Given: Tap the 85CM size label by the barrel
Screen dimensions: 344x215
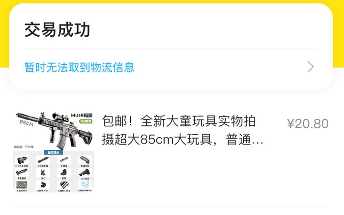Looking at the screenshot, I should [27, 123].
